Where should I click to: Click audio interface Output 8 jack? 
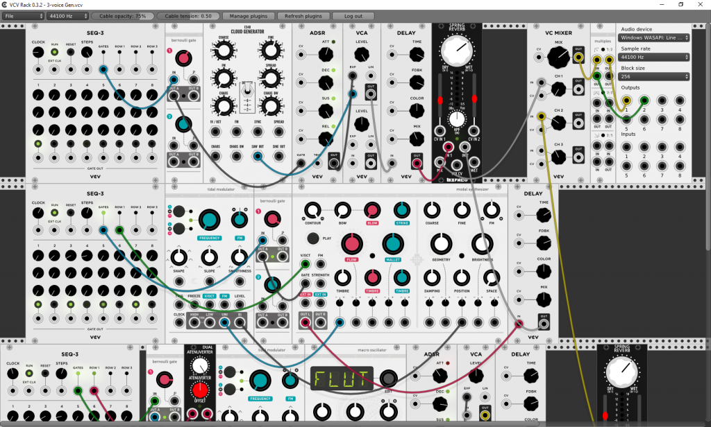coord(679,119)
